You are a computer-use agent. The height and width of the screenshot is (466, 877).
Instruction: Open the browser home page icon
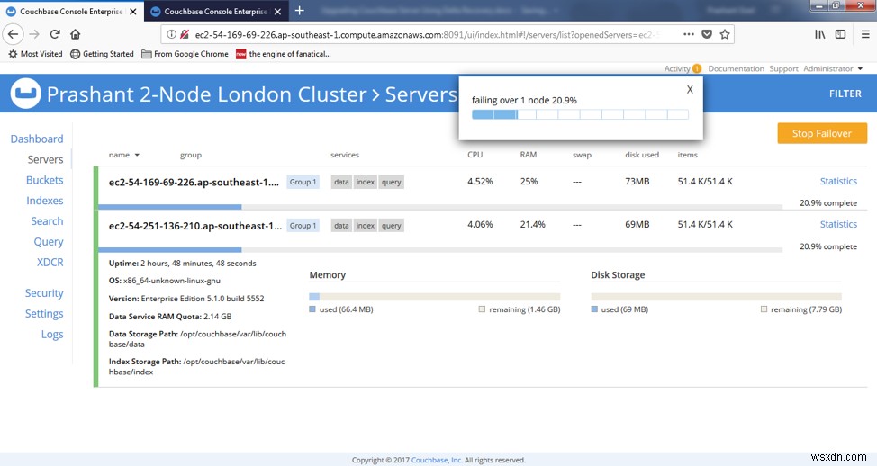pyautogui.click(x=75, y=34)
